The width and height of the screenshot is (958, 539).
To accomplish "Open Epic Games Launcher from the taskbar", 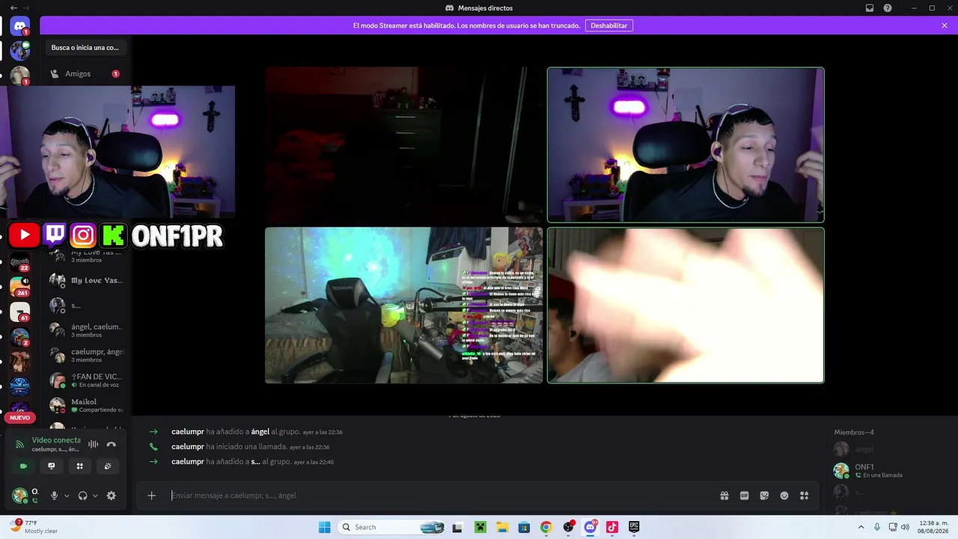I will (x=634, y=527).
